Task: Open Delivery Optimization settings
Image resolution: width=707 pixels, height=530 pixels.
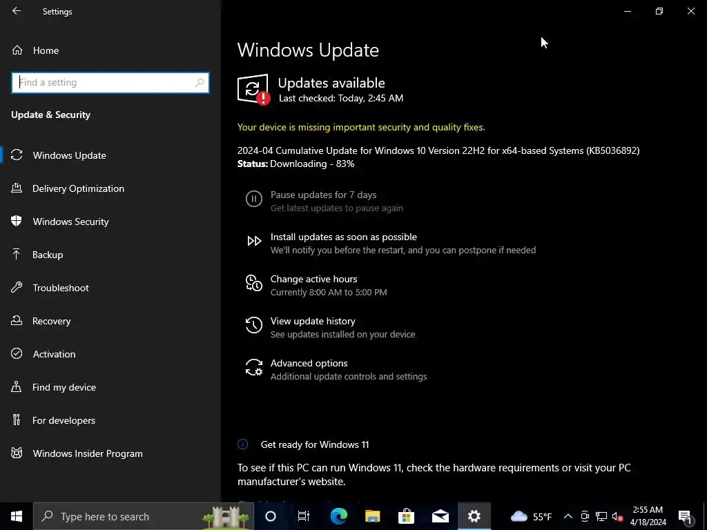Action: tap(78, 188)
